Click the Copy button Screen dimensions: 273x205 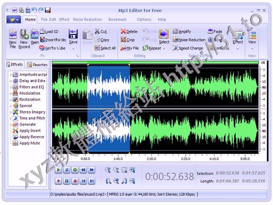click(102, 40)
